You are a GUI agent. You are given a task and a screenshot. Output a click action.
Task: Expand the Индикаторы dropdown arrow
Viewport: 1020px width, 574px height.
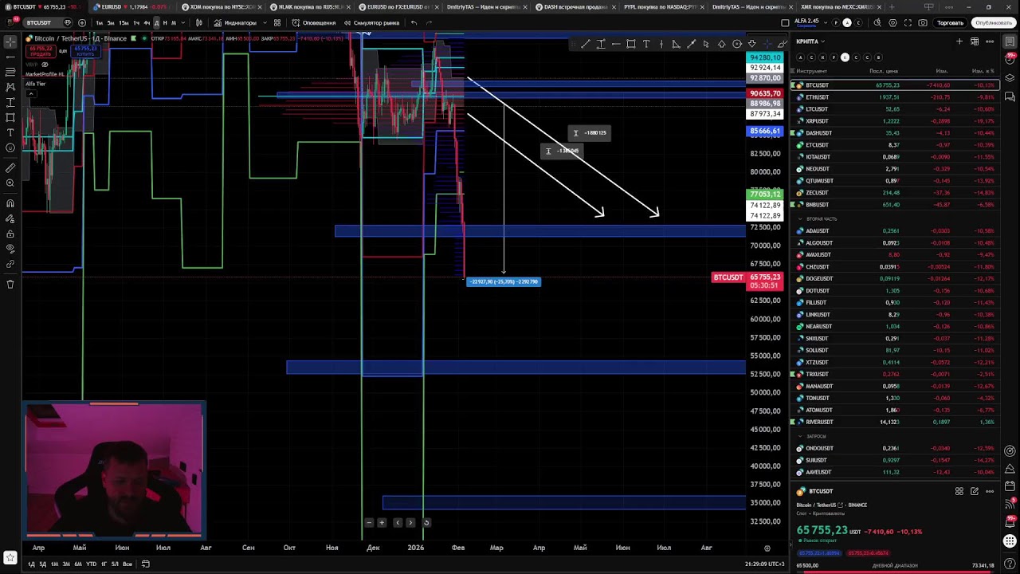click(264, 23)
